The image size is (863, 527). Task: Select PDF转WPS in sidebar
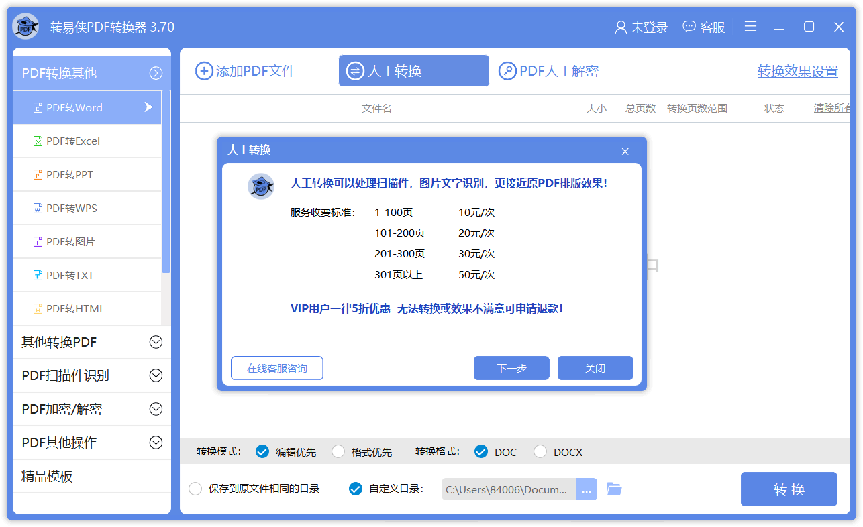87,208
